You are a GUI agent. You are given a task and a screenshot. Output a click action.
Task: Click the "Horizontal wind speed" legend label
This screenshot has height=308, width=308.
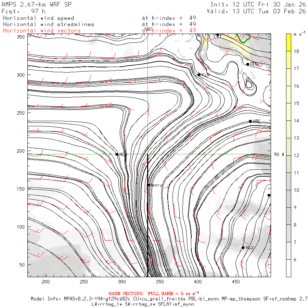click(x=38, y=18)
